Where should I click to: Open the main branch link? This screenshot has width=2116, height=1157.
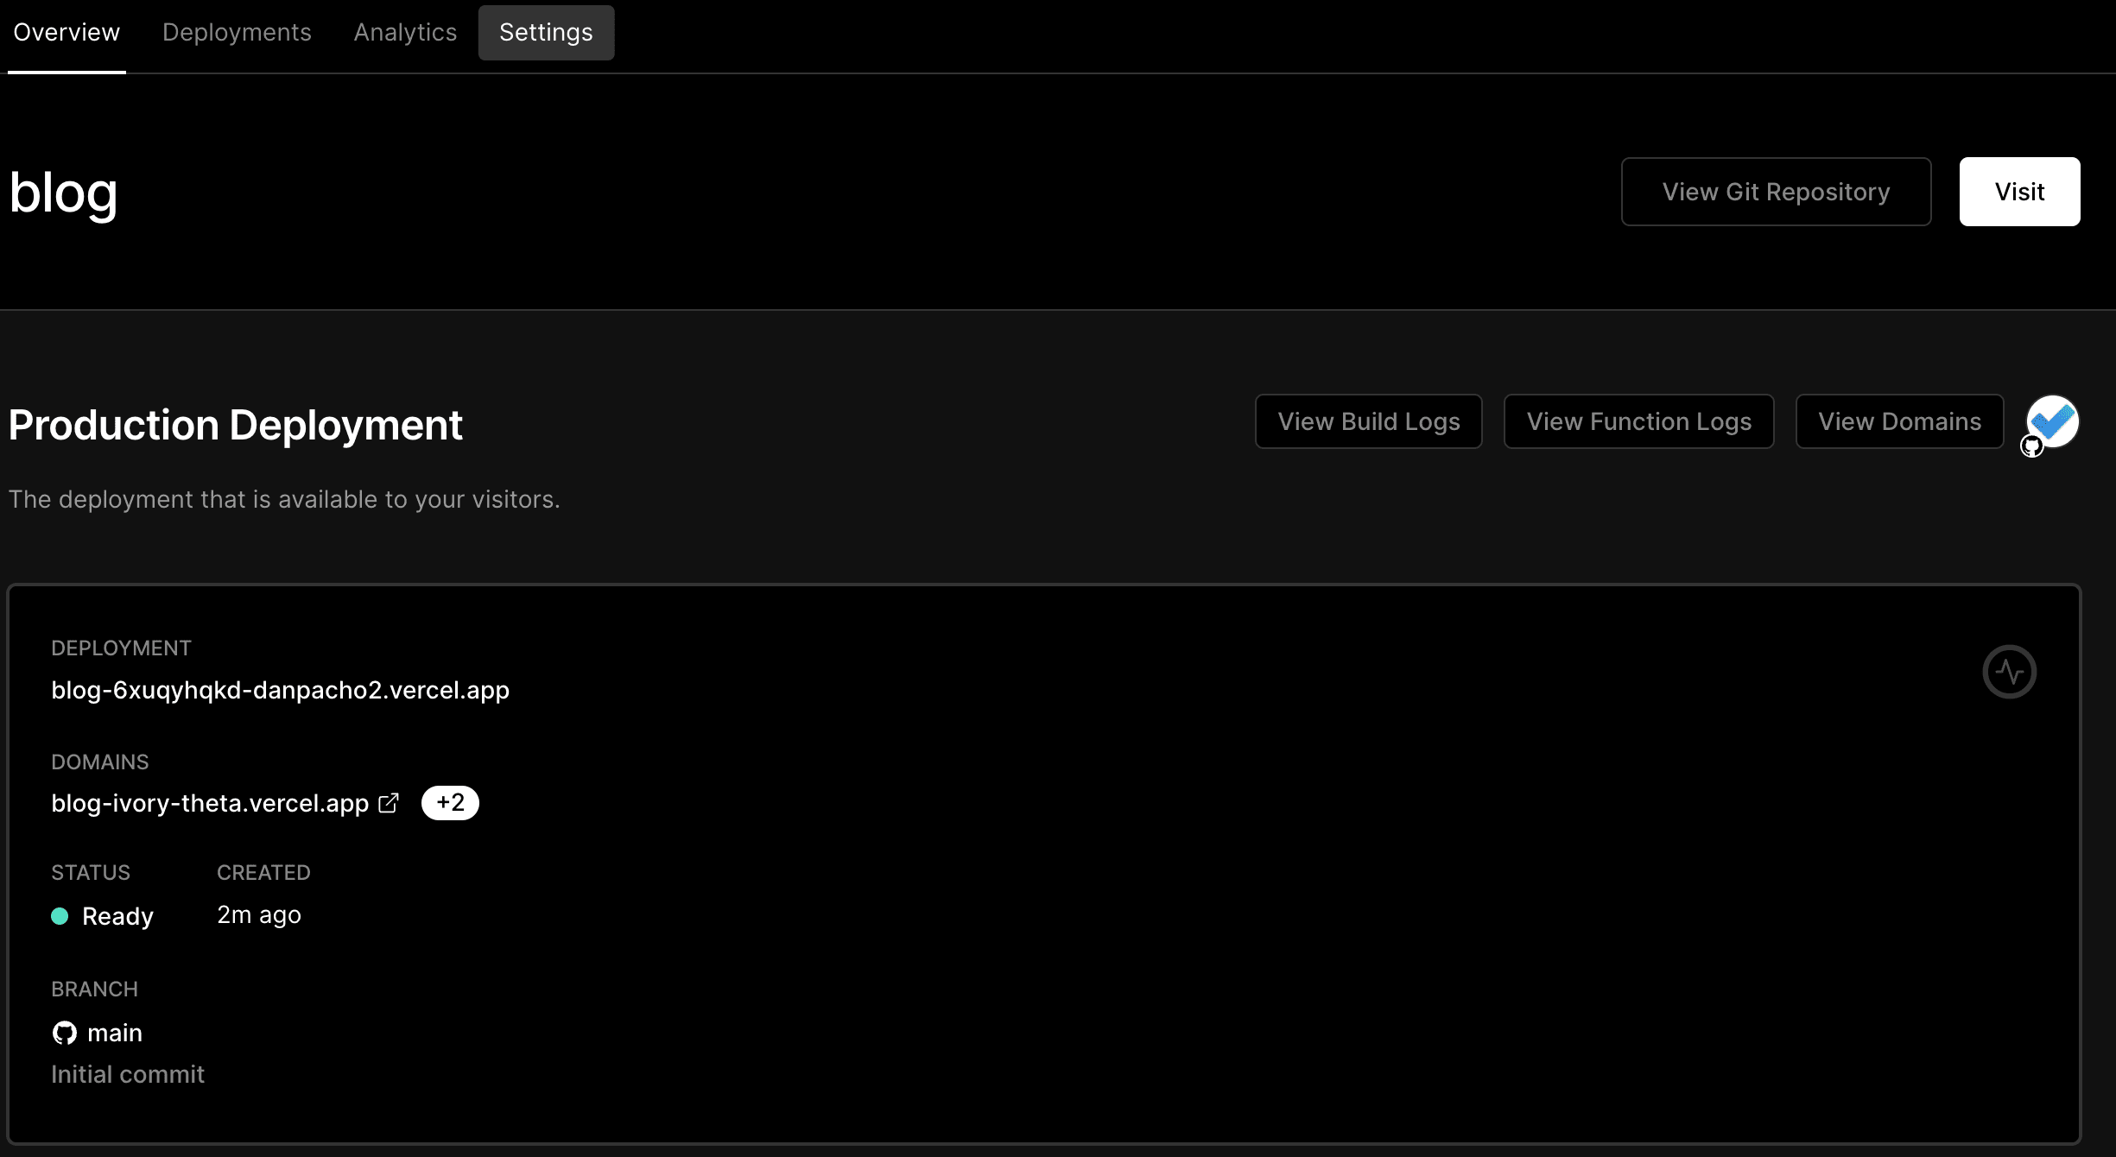[x=115, y=1033]
